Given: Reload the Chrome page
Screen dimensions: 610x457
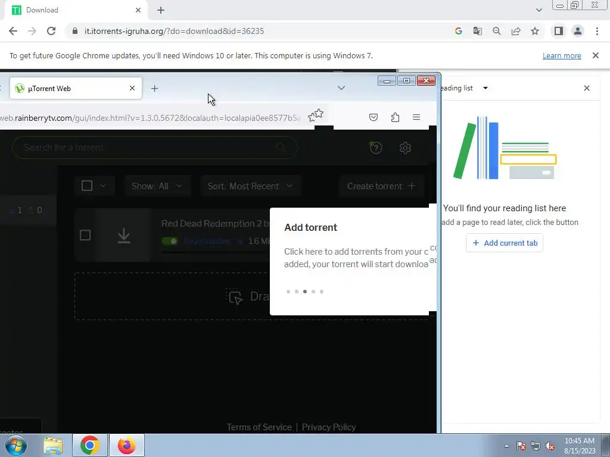Looking at the screenshot, I should point(51,31).
